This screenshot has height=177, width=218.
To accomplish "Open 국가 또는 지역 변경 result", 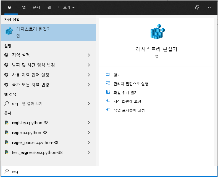I will pos(48,85).
